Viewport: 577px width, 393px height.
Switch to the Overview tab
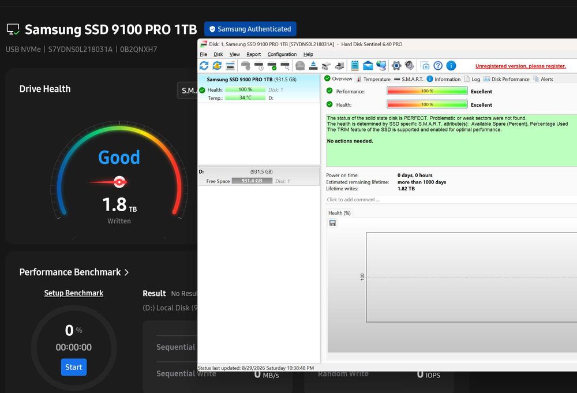[338, 78]
